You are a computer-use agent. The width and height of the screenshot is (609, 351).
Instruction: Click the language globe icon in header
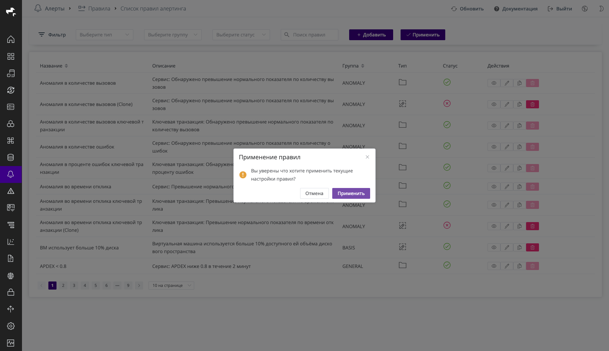(585, 9)
